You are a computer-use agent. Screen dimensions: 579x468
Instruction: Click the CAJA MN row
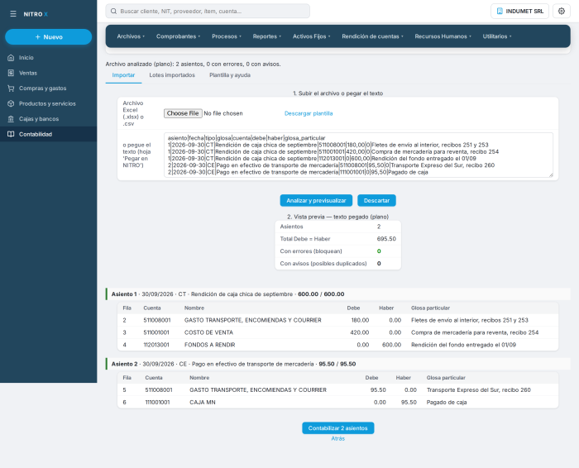pyautogui.click(x=337, y=403)
